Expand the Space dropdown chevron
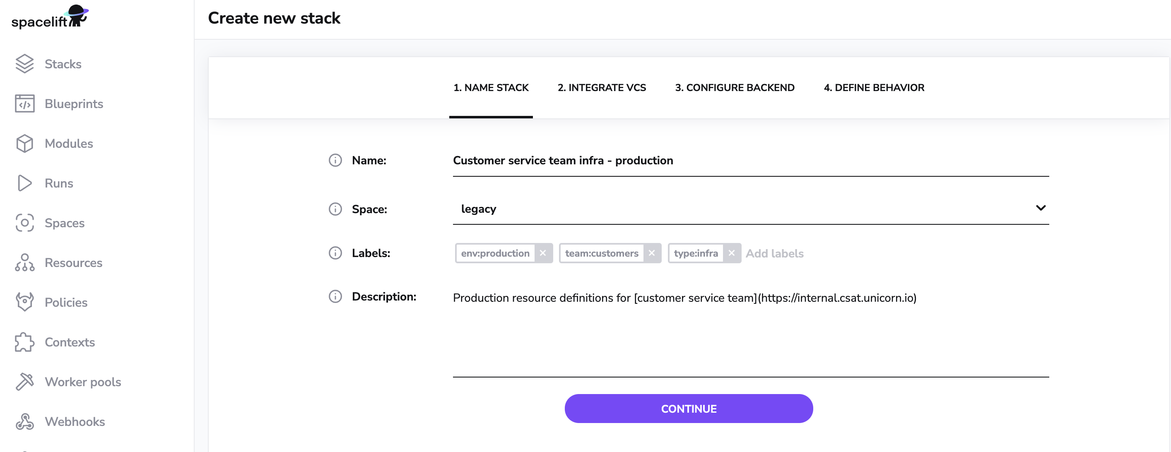 point(1041,208)
